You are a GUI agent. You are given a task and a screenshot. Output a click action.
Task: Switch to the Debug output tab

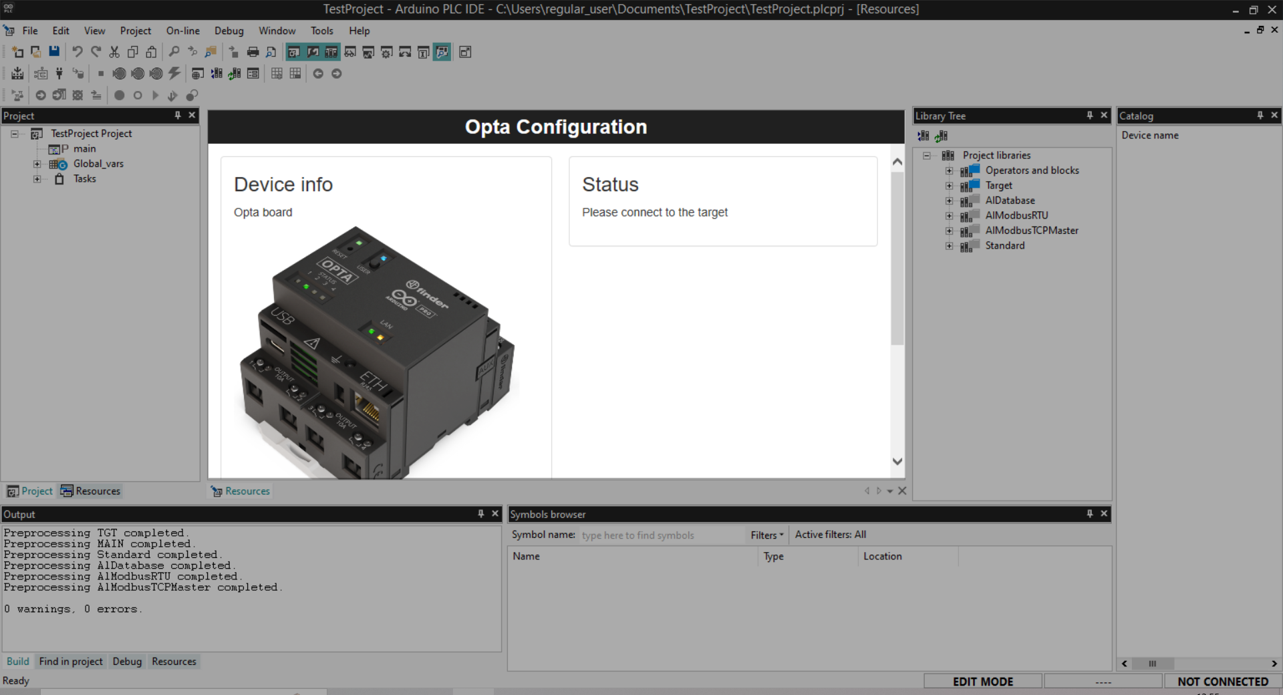tap(127, 662)
